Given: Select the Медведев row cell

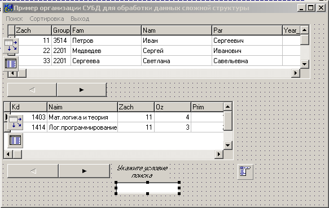Looking at the screenshot, I should [106, 51].
